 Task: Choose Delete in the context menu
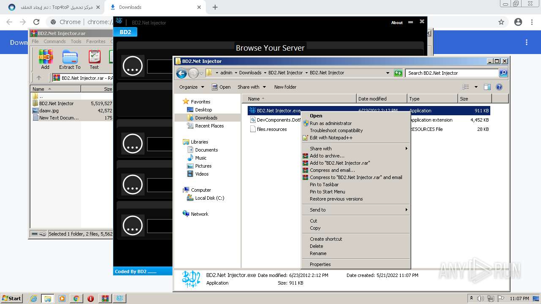[316, 246]
